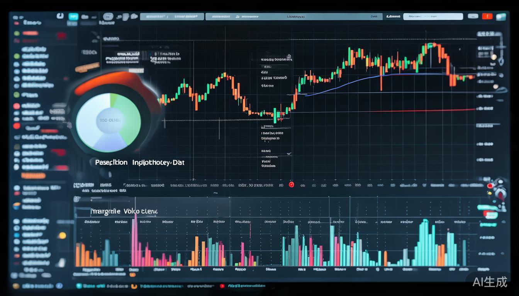Open the wide dropdown bar above the chart
Screen dimensions: 519x296
(293, 17)
